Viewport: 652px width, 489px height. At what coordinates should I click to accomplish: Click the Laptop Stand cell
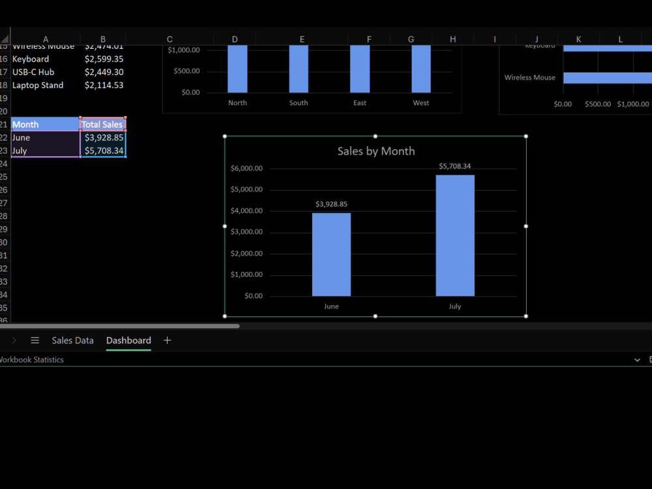[46, 85]
